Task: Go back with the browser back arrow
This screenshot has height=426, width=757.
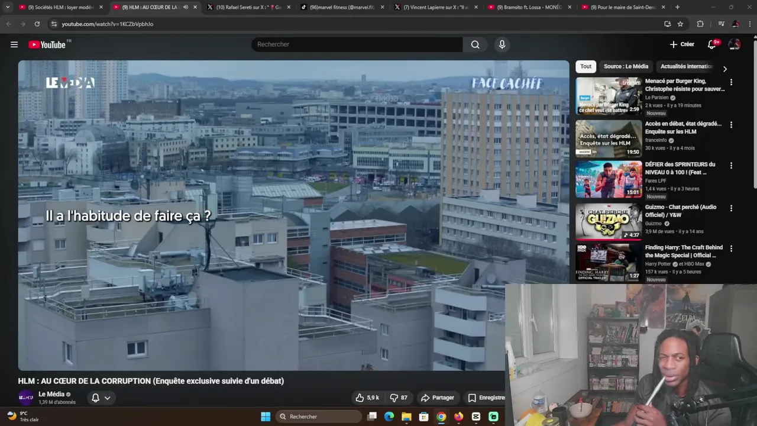Action: 8,24
